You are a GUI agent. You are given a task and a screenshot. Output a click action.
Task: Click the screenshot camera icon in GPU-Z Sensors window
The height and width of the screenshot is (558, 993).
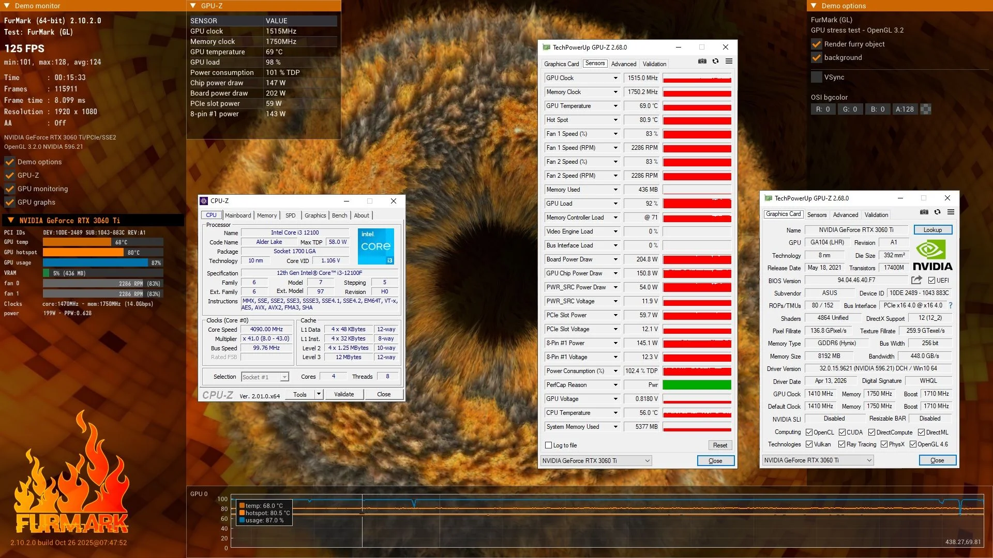702,61
